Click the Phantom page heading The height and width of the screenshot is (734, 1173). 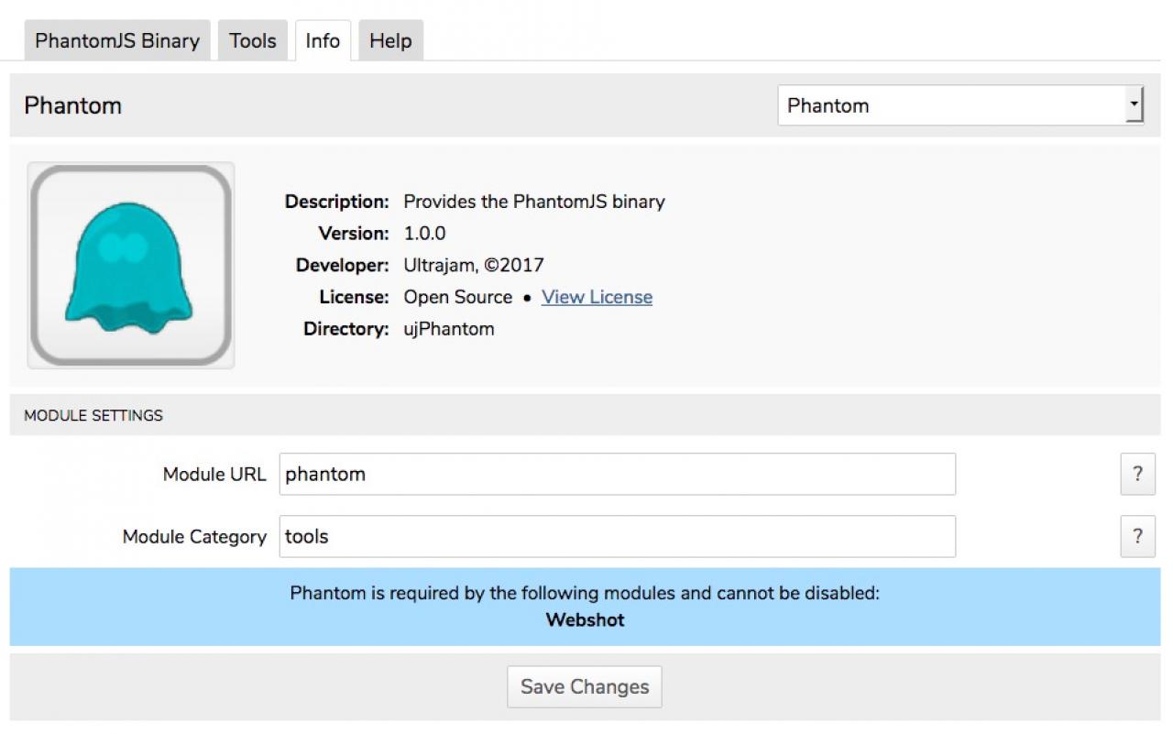click(73, 105)
